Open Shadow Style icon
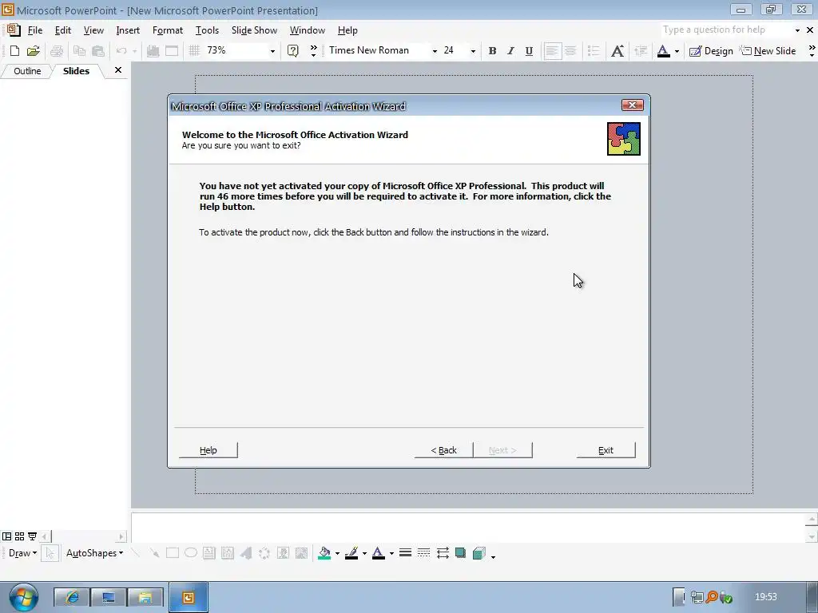Viewport: 818px width, 613px height. click(x=461, y=553)
